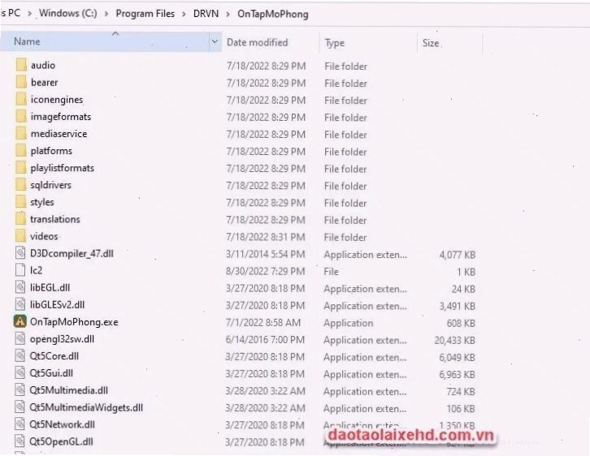Viewport: 590px width, 456px height.
Task: Click the videos folder icon
Action: point(21,236)
